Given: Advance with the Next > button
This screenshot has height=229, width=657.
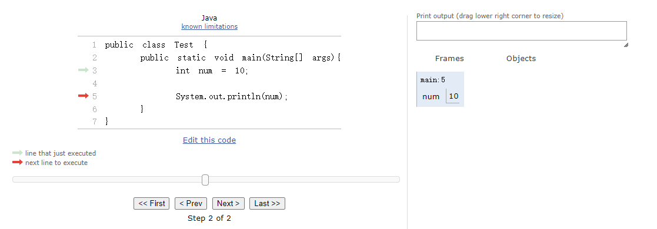Looking at the screenshot, I should pos(228,204).
